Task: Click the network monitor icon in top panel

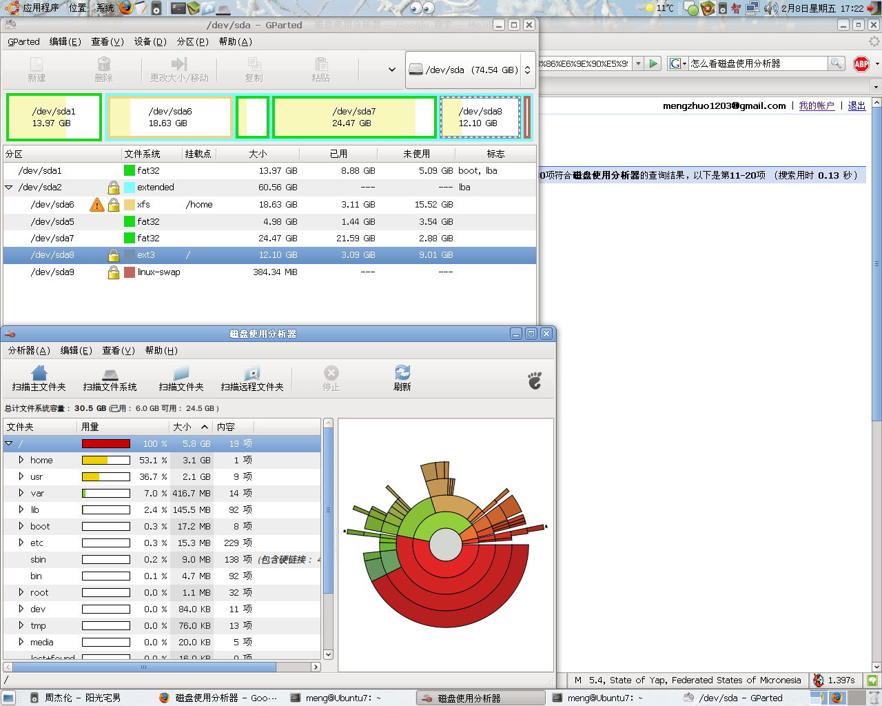Action: [752, 8]
